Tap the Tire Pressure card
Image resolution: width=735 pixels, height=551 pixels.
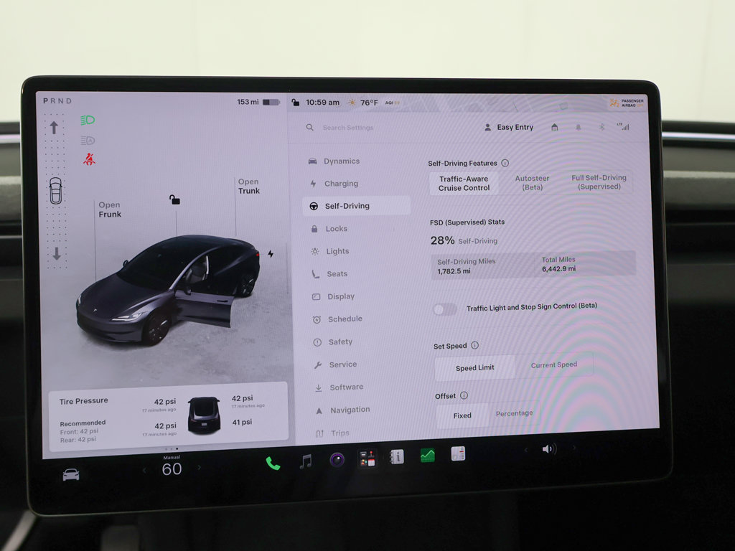tap(169, 417)
